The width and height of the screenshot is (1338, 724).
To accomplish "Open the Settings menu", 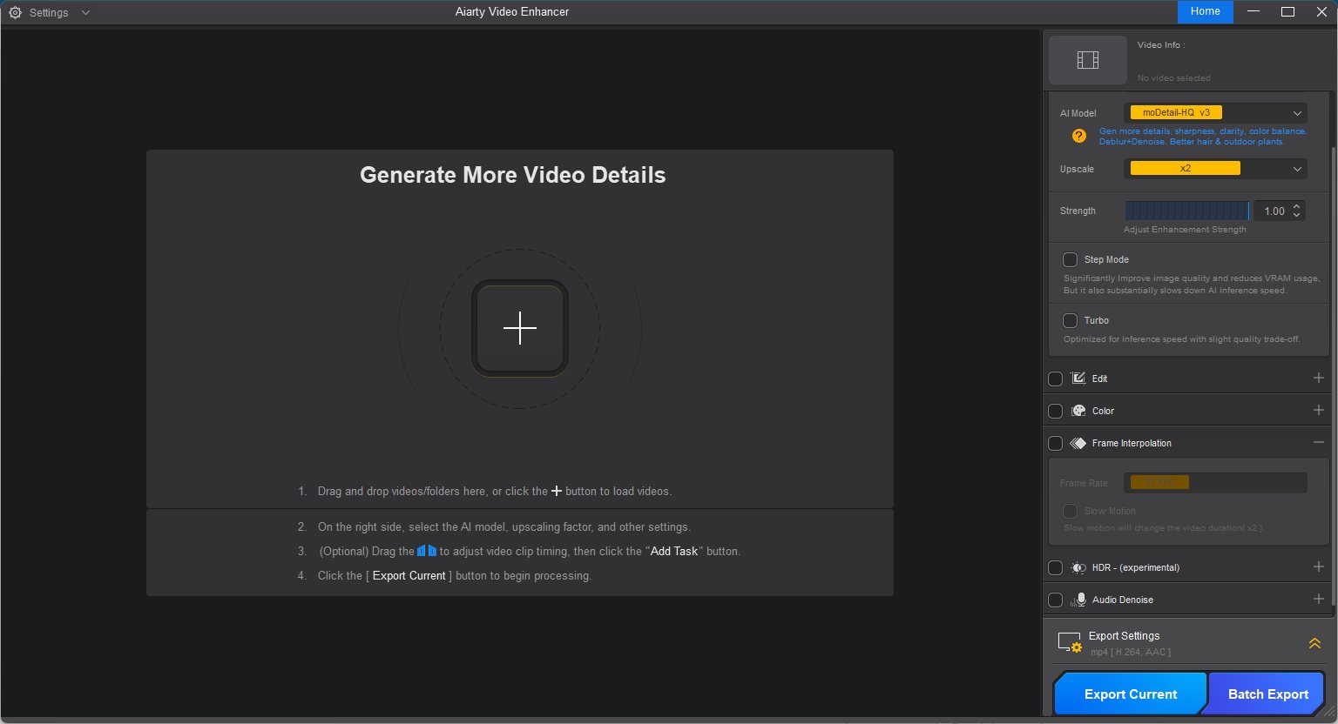I will point(50,12).
